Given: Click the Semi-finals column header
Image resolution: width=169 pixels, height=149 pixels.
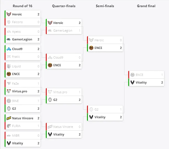Looking at the screenshot, I should 105,6.
